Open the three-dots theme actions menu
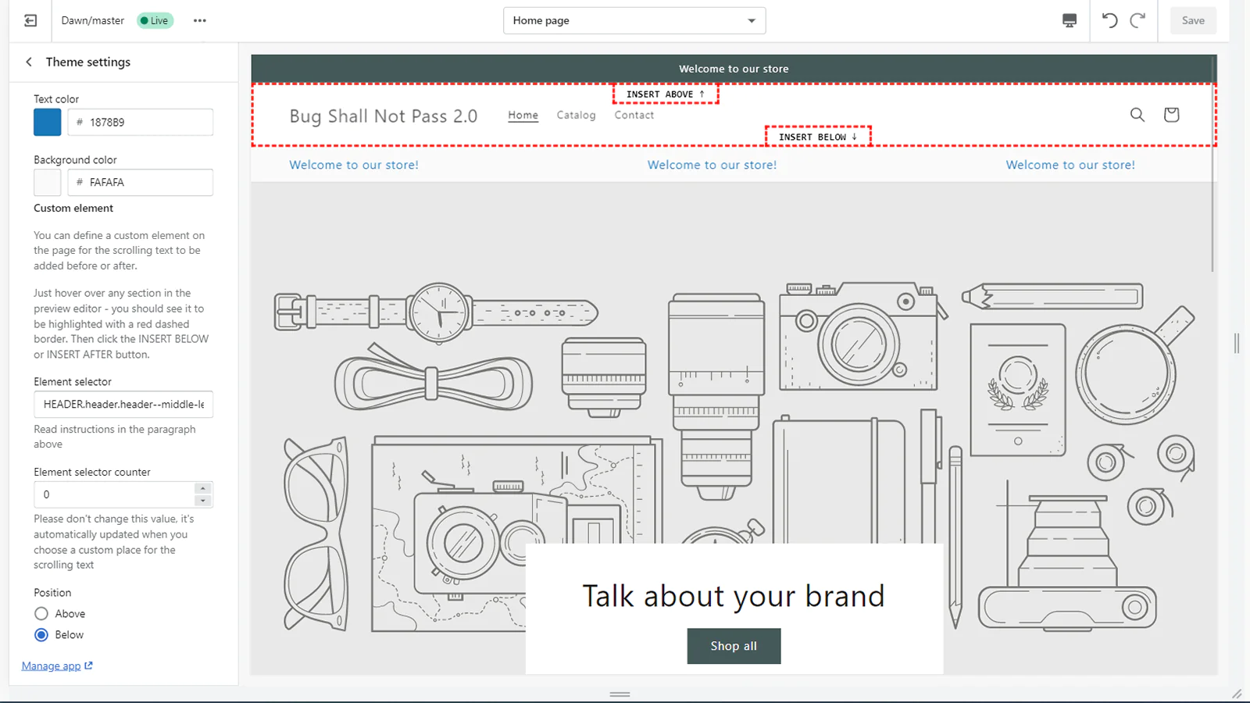This screenshot has width=1250, height=703. [200, 20]
